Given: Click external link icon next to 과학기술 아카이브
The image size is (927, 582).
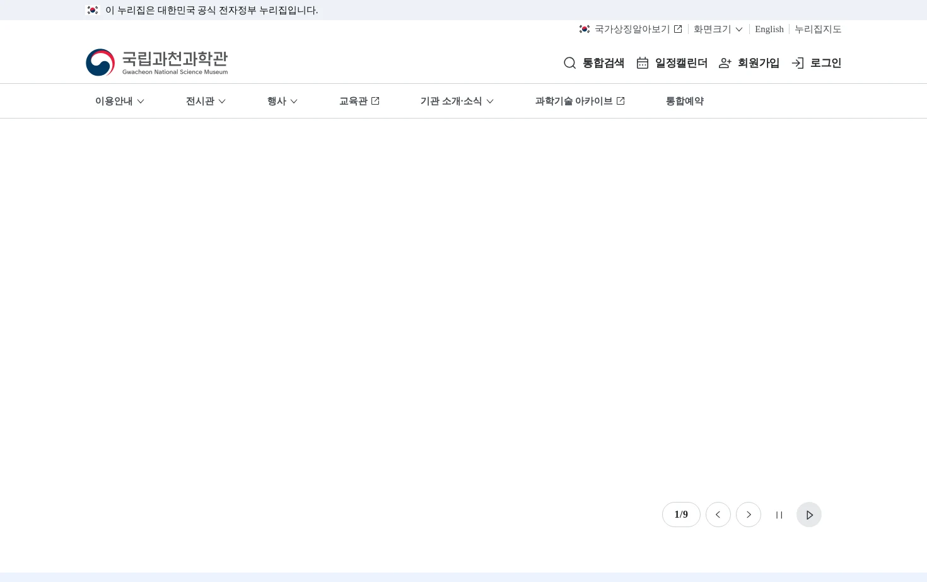Looking at the screenshot, I should (x=621, y=101).
